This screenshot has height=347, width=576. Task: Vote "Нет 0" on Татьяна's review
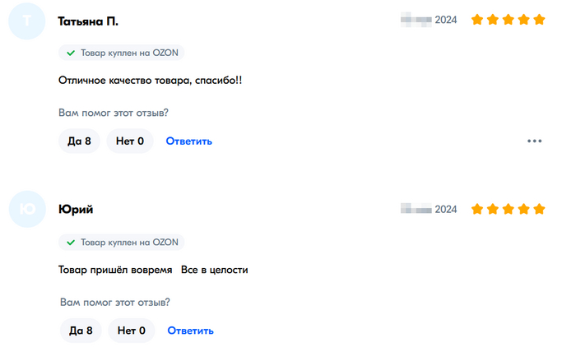[x=130, y=141]
